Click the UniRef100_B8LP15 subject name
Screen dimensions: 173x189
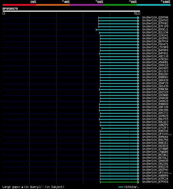(x=155, y=119)
